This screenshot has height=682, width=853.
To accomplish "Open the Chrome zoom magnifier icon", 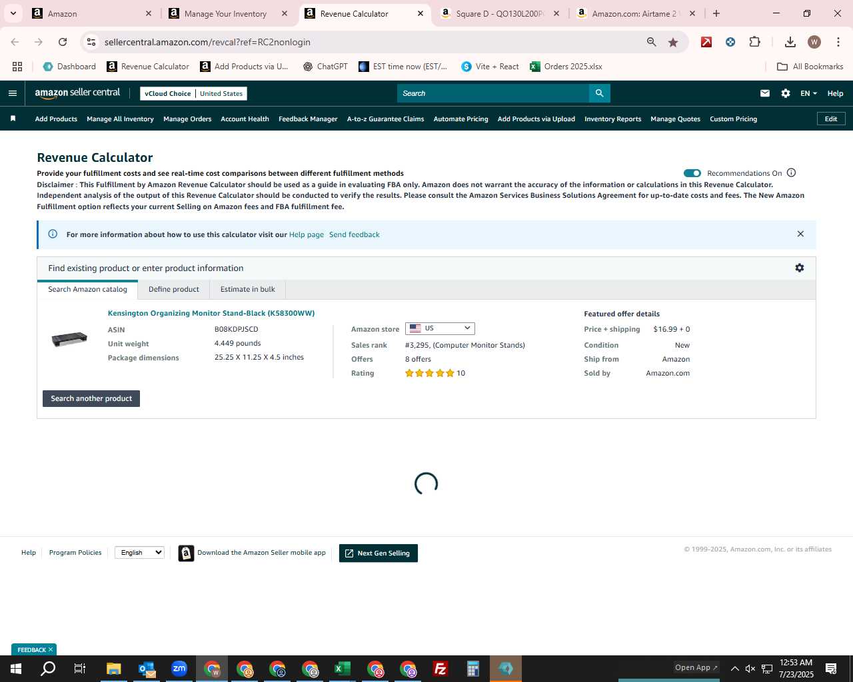I will (x=652, y=42).
